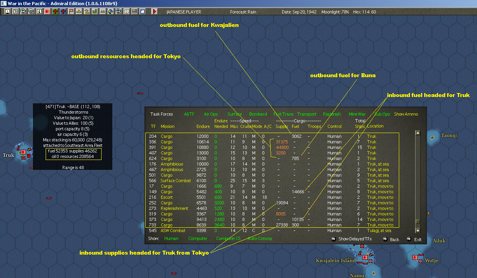The image size is (477, 278).
Task: Toggle the Computer CS show filter
Action: [228, 238]
